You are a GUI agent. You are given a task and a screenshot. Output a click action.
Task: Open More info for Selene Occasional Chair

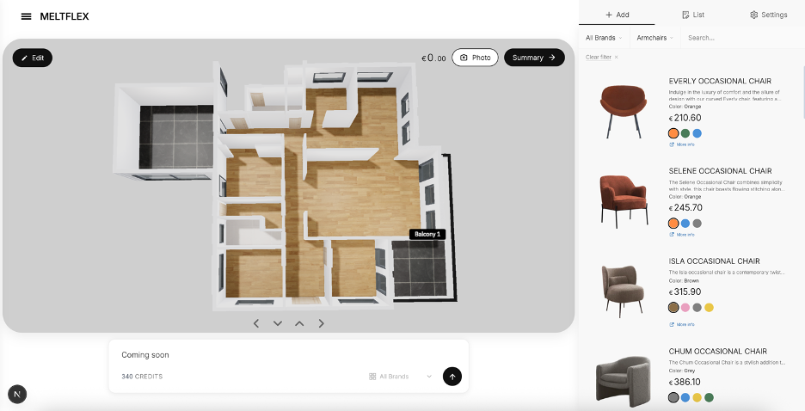click(685, 235)
